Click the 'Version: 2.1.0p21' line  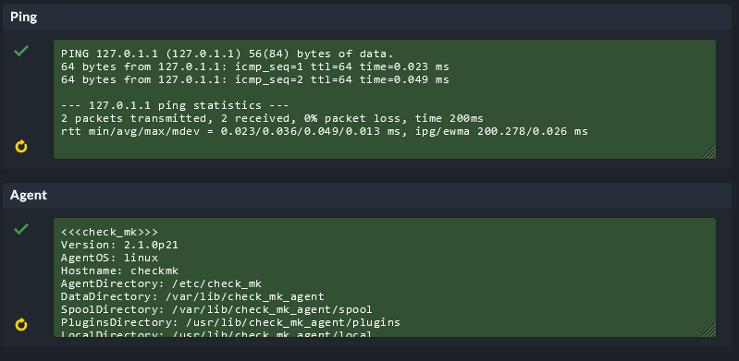pyautogui.click(x=119, y=246)
